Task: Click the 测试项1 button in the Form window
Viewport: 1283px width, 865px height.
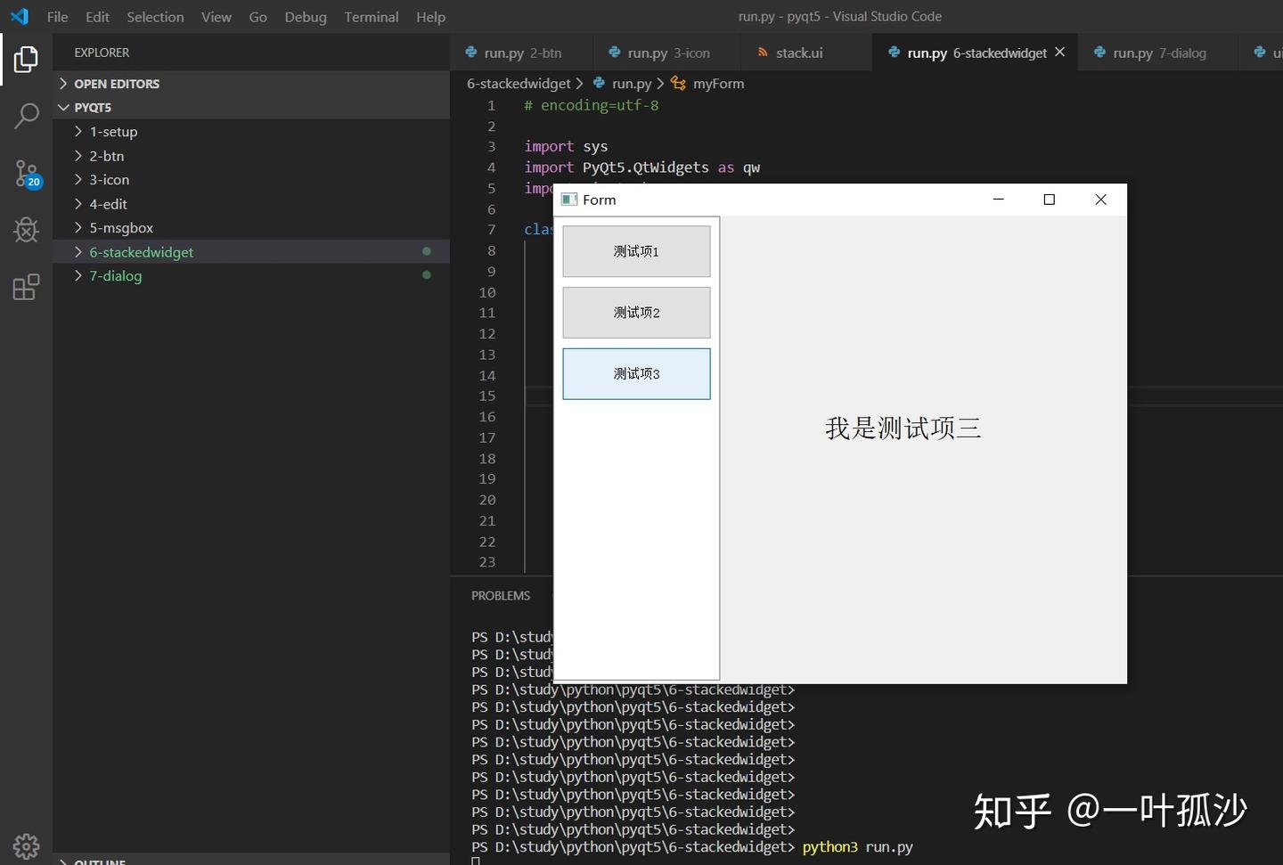Action: pos(636,251)
